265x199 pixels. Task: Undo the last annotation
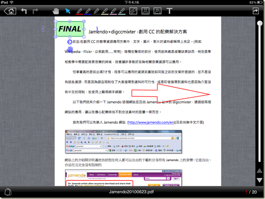coord(24,11)
